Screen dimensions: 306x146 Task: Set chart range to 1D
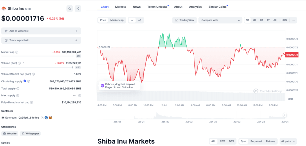(248, 20)
